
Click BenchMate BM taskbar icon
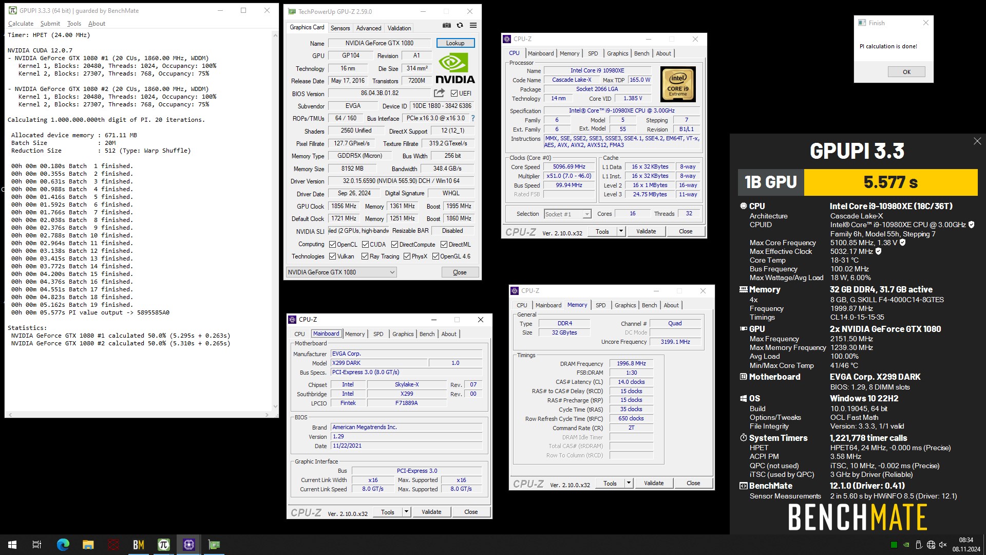coord(139,545)
